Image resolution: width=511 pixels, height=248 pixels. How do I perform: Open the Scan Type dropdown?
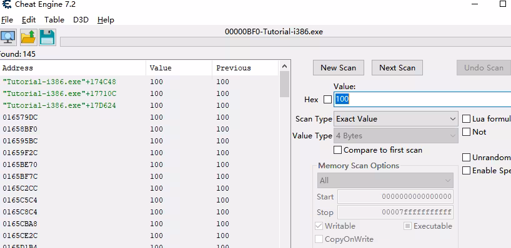[x=396, y=119]
